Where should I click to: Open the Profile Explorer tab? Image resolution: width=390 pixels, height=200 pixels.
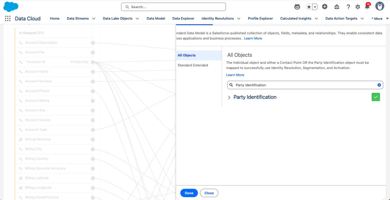click(260, 18)
